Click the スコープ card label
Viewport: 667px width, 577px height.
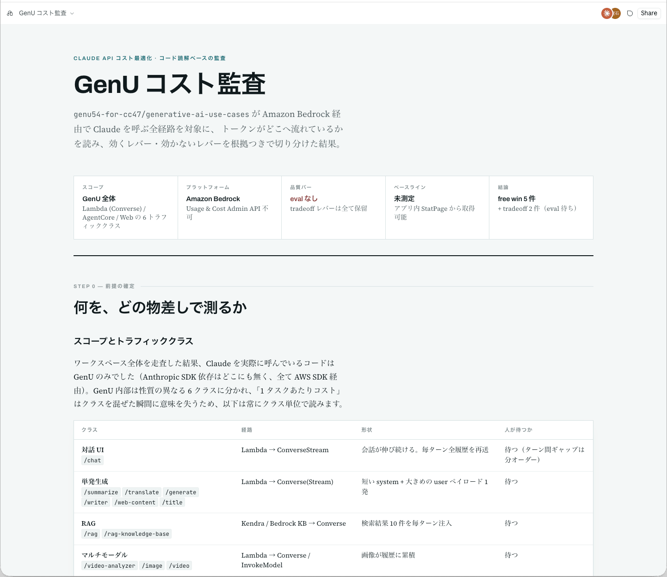(x=93, y=187)
